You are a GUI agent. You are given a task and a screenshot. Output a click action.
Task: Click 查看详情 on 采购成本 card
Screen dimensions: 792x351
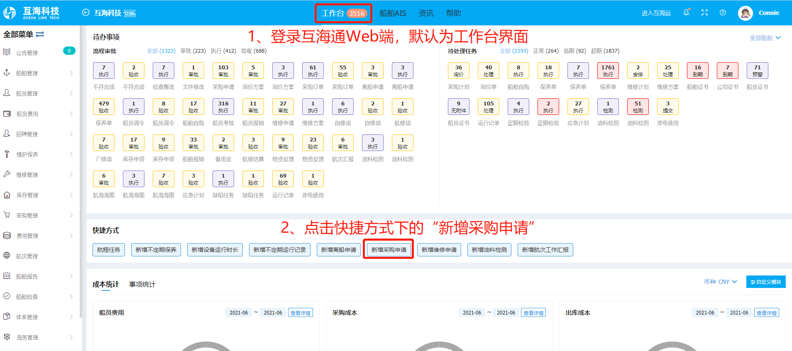pyautogui.click(x=533, y=313)
